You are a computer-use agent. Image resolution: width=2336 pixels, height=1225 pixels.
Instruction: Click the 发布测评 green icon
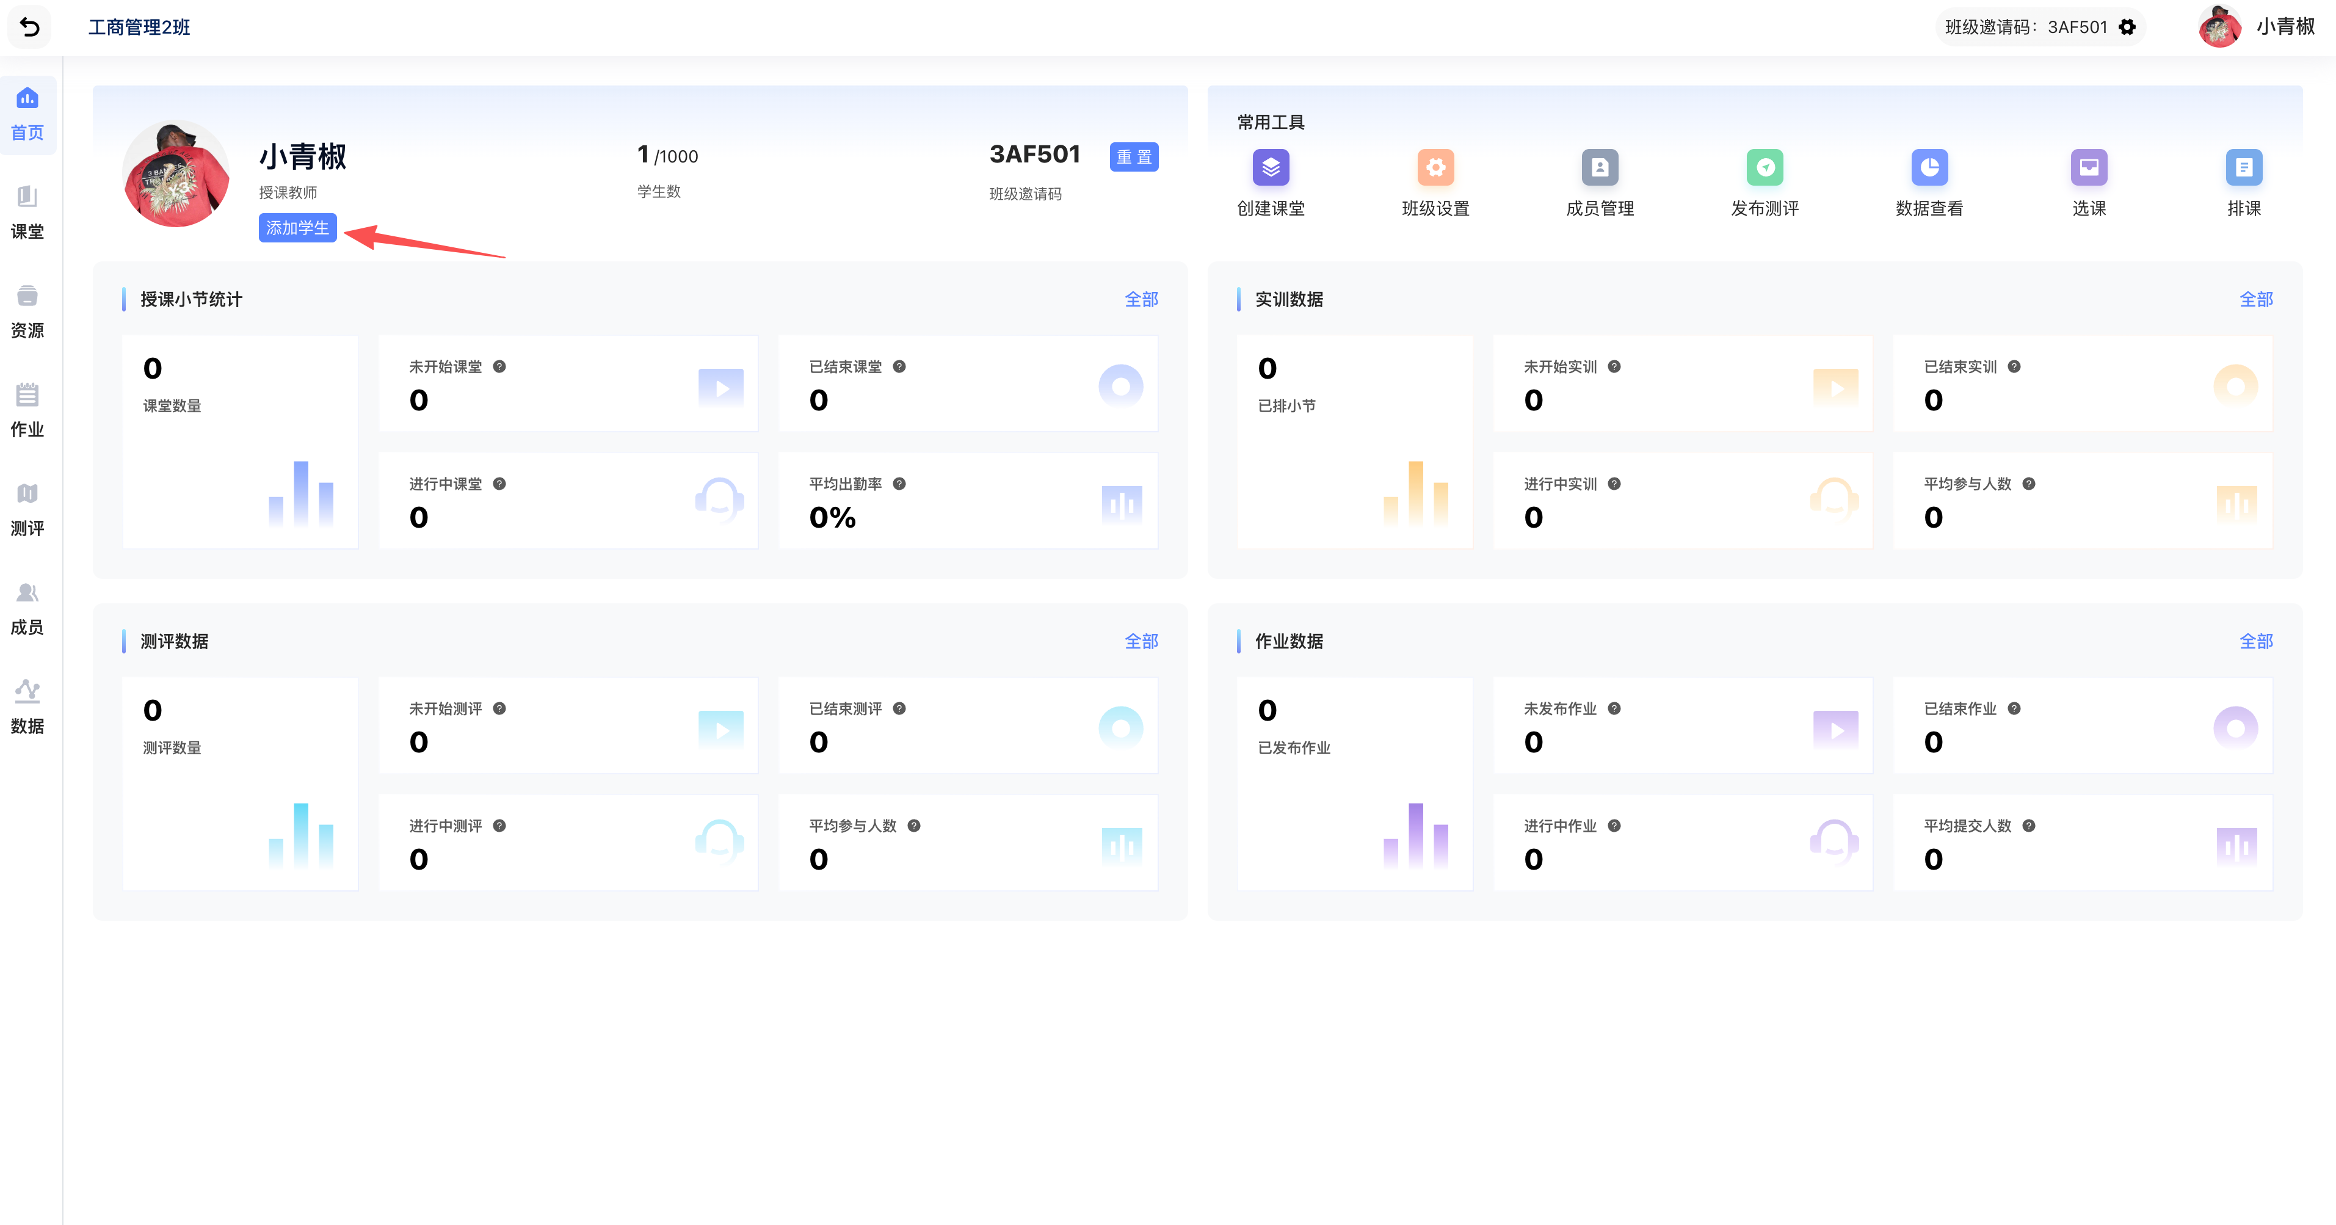(1764, 168)
